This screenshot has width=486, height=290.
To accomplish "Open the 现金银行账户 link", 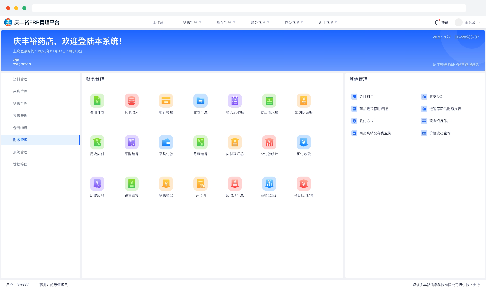I will click(436, 121).
